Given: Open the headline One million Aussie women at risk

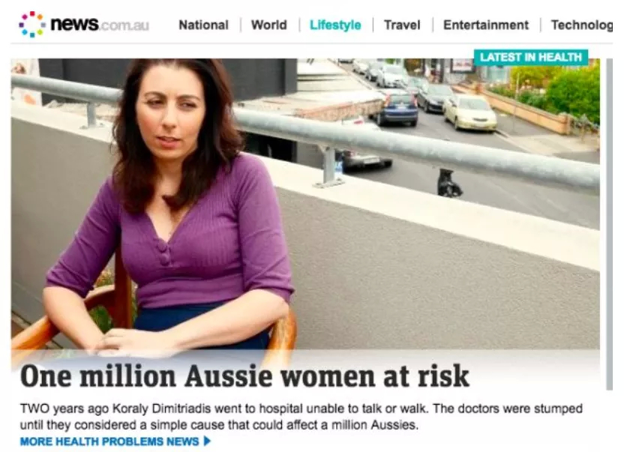Looking at the screenshot, I should point(244,376).
